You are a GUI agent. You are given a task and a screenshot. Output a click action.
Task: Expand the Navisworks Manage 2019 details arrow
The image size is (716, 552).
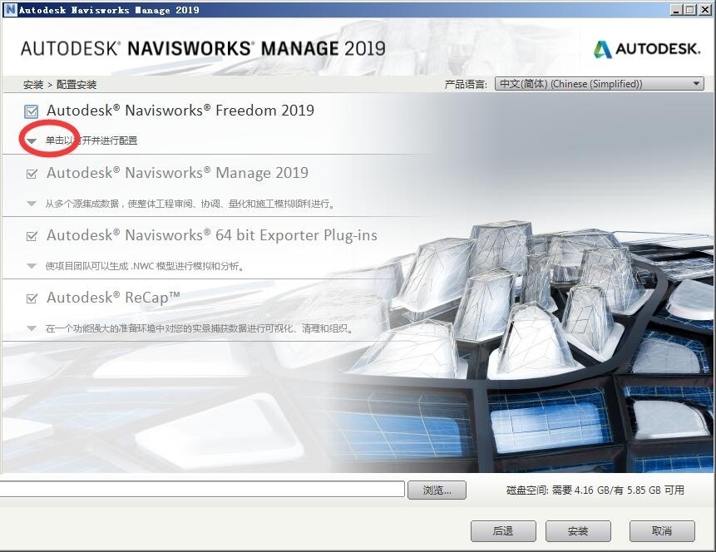coord(32,204)
